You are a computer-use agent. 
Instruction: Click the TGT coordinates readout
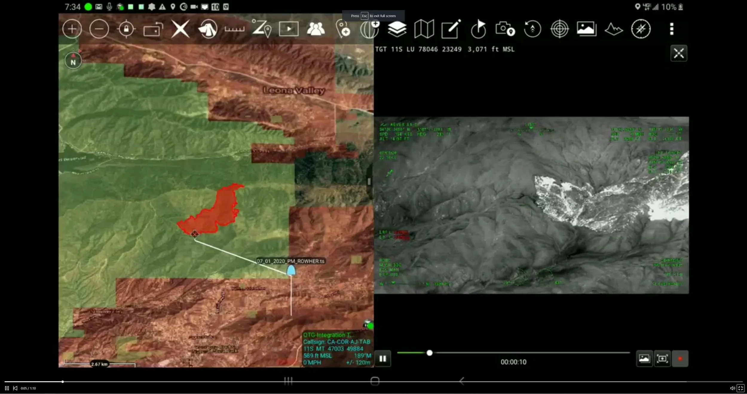445,49
